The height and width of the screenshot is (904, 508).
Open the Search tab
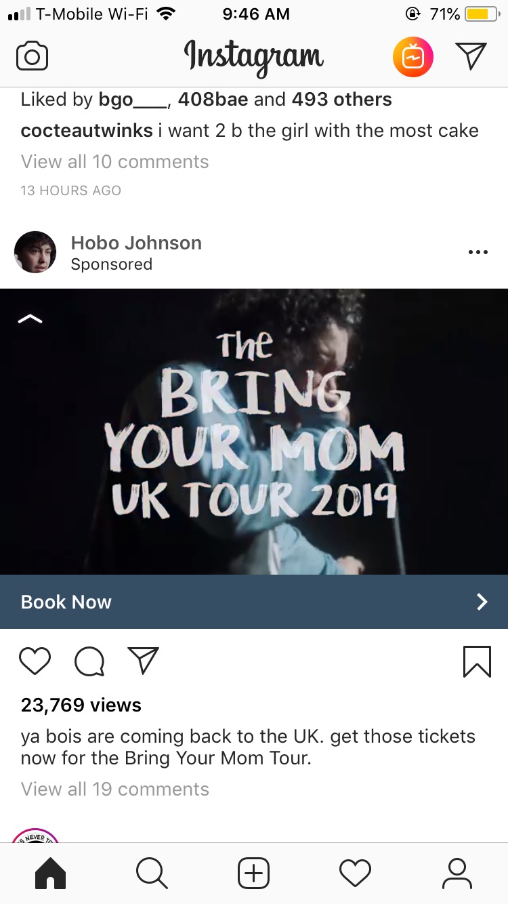pos(152,874)
